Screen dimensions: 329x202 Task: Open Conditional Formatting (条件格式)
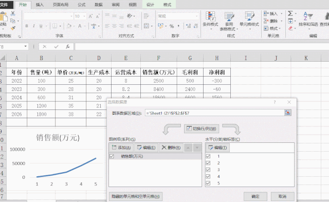210,21
